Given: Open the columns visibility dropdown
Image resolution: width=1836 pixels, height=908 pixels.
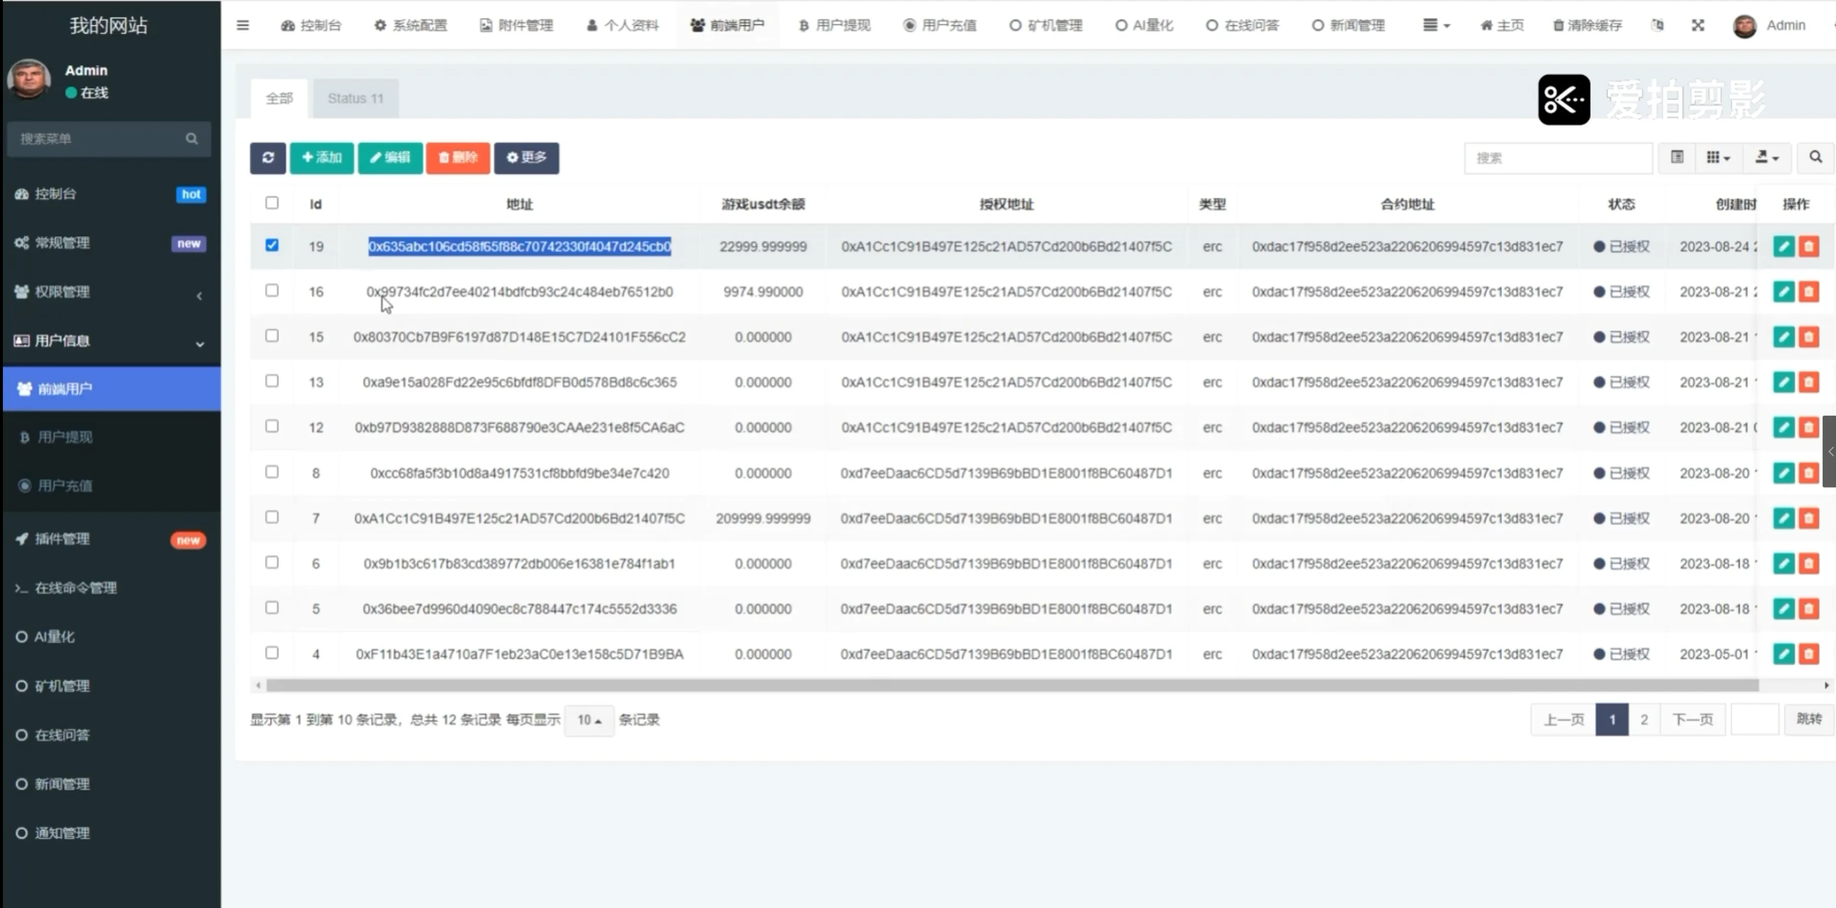Looking at the screenshot, I should 1718,157.
